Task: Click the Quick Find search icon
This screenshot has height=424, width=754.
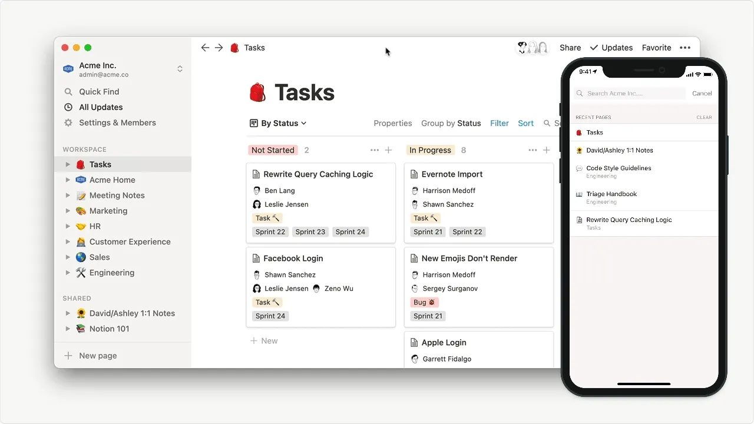Action: click(x=68, y=92)
